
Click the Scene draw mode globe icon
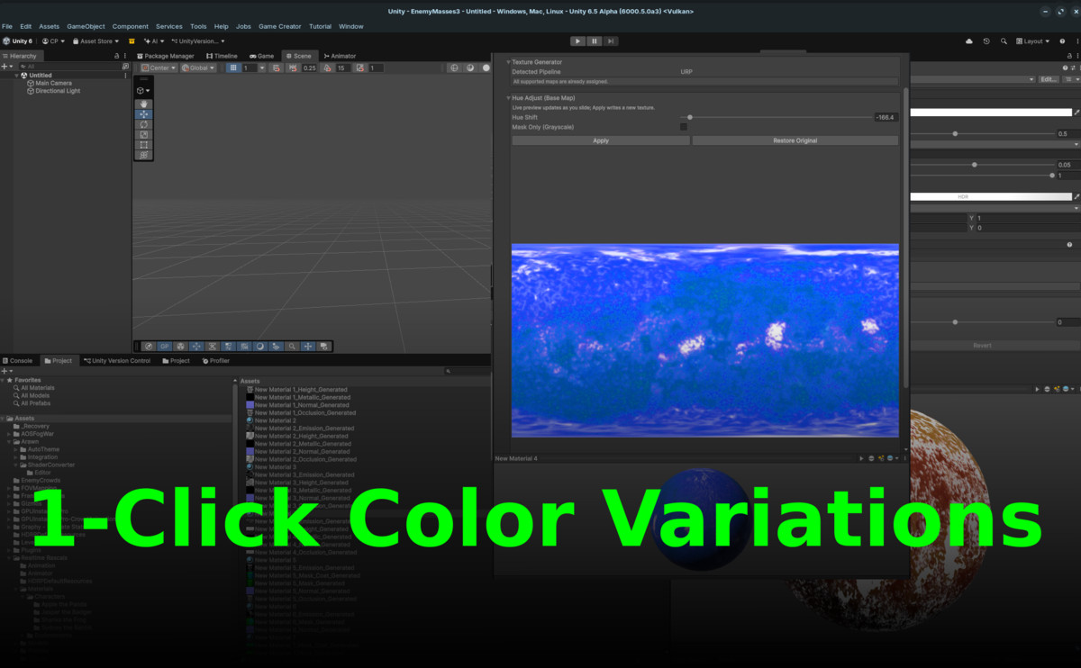(x=455, y=68)
